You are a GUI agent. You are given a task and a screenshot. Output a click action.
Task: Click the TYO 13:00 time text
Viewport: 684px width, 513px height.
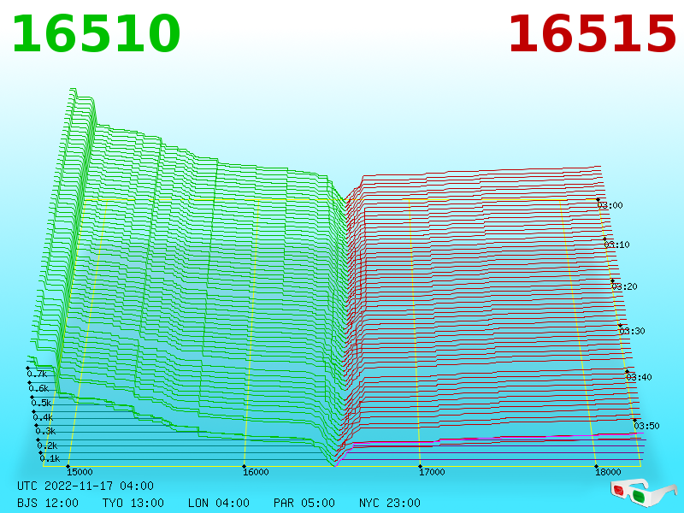[x=133, y=503]
